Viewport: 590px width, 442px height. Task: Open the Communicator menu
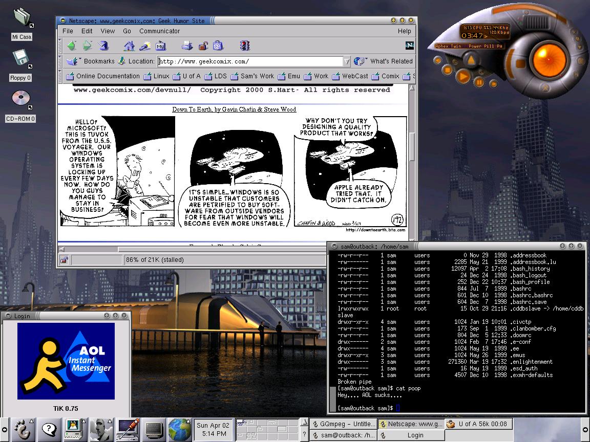pos(160,31)
